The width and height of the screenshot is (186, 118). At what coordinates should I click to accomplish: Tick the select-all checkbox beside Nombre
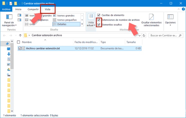point(19,42)
